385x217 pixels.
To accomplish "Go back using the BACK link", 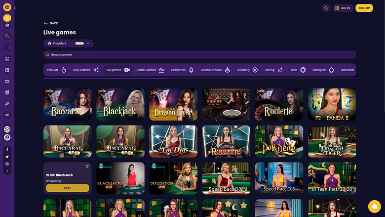I will click(51, 23).
